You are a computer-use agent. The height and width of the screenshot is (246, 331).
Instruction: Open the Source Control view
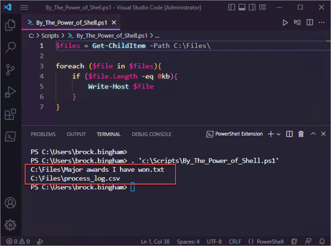tap(10, 70)
